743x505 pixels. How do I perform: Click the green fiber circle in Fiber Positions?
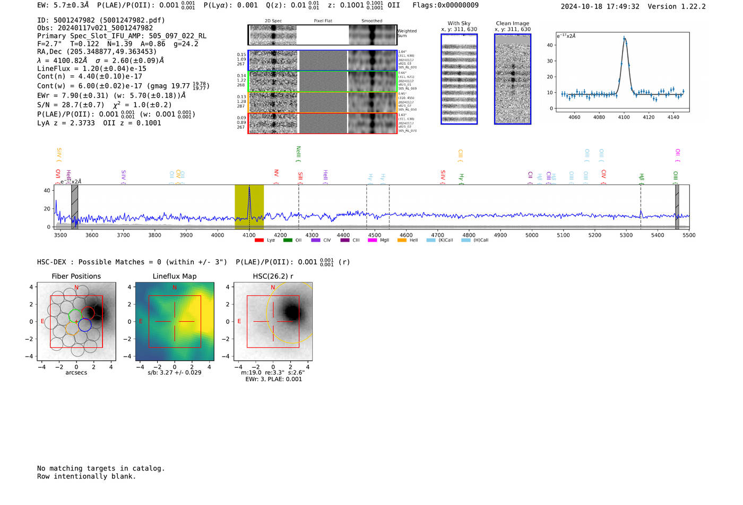pos(76,316)
